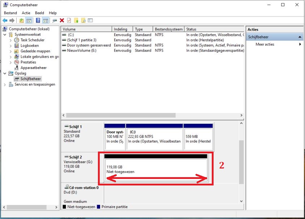Toggle the show/hide console tree button
This screenshot has height=219, width=305.
[29, 21]
